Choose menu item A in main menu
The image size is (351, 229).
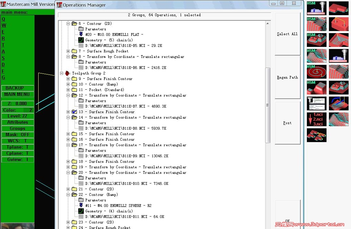pyautogui.click(x=3, y=51)
